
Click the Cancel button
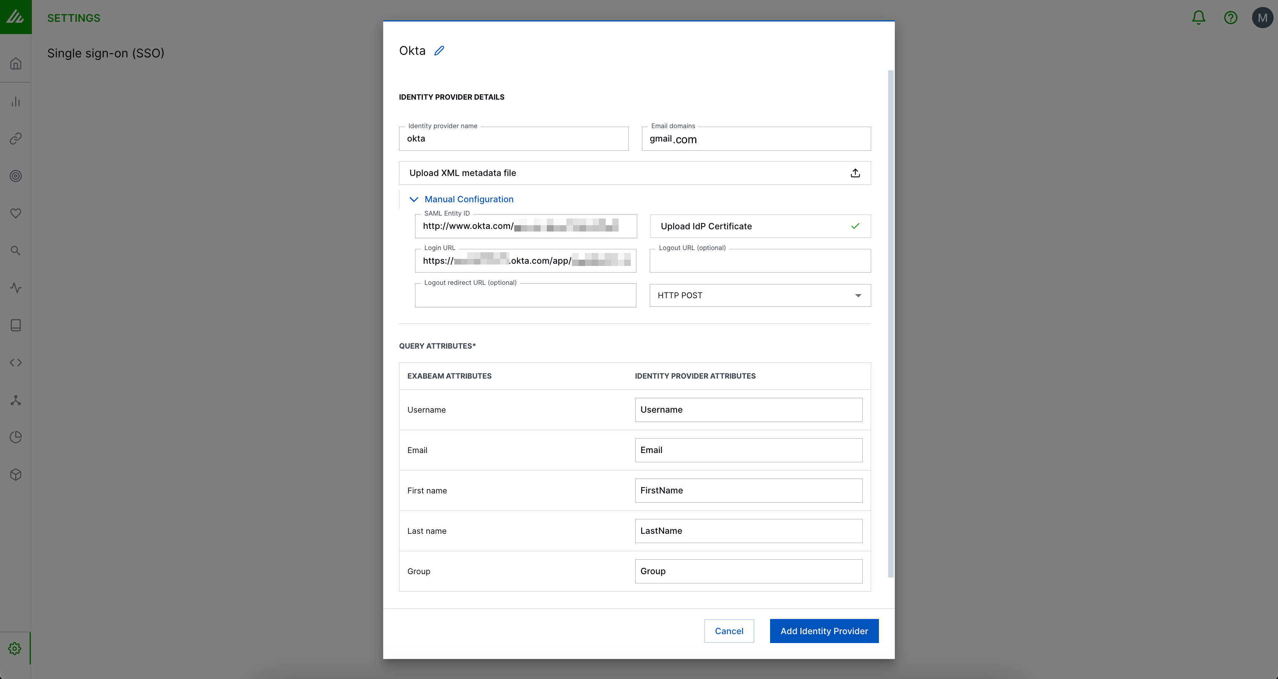click(729, 631)
